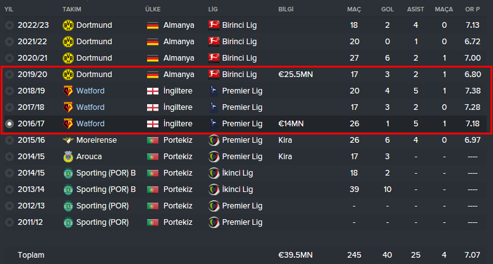Click the Bundesliga logo in 2020/21 row
This screenshot has height=264, width=493.
(214, 58)
